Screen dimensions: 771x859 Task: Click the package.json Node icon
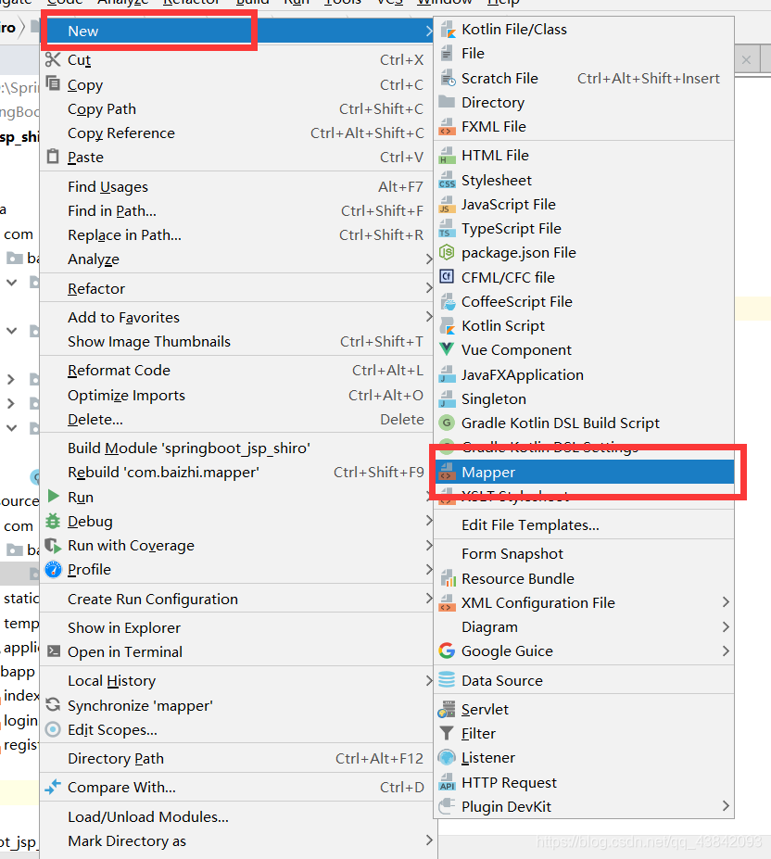click(x=447, y=252)
